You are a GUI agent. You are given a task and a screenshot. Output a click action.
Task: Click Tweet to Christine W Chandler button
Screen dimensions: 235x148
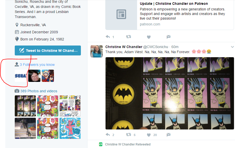tap(48, 51)
